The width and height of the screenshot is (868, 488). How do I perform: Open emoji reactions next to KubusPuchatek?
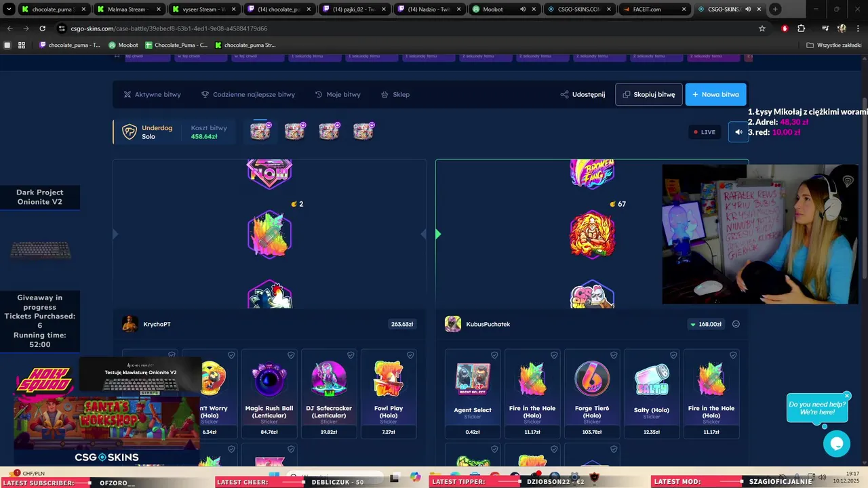click(x=736, y=324)
